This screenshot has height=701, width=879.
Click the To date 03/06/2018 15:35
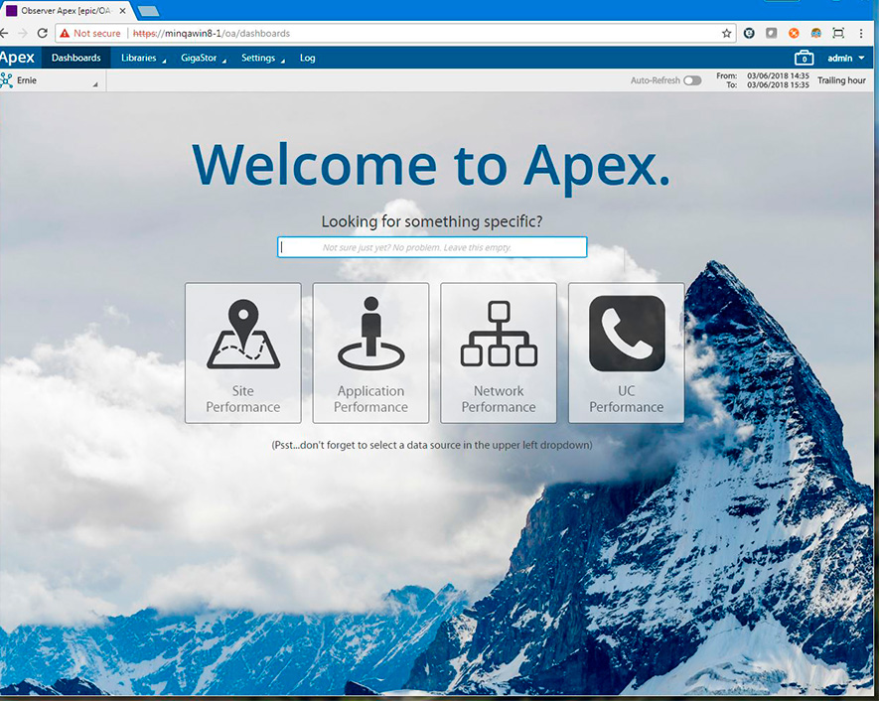778,84
